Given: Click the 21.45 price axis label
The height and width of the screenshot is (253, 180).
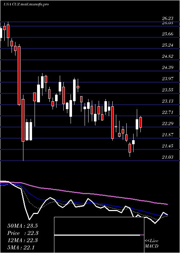Looking at the screenshot, I should tap(167, 146).
